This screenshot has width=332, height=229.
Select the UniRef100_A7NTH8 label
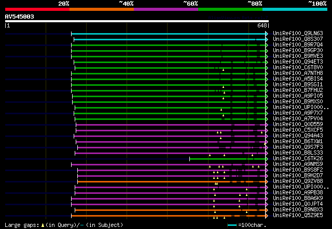(298, 73)
